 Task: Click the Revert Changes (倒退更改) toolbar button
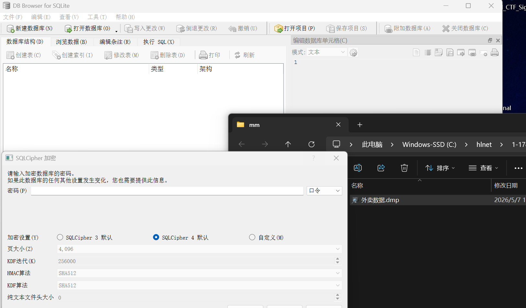pos(196,28)
